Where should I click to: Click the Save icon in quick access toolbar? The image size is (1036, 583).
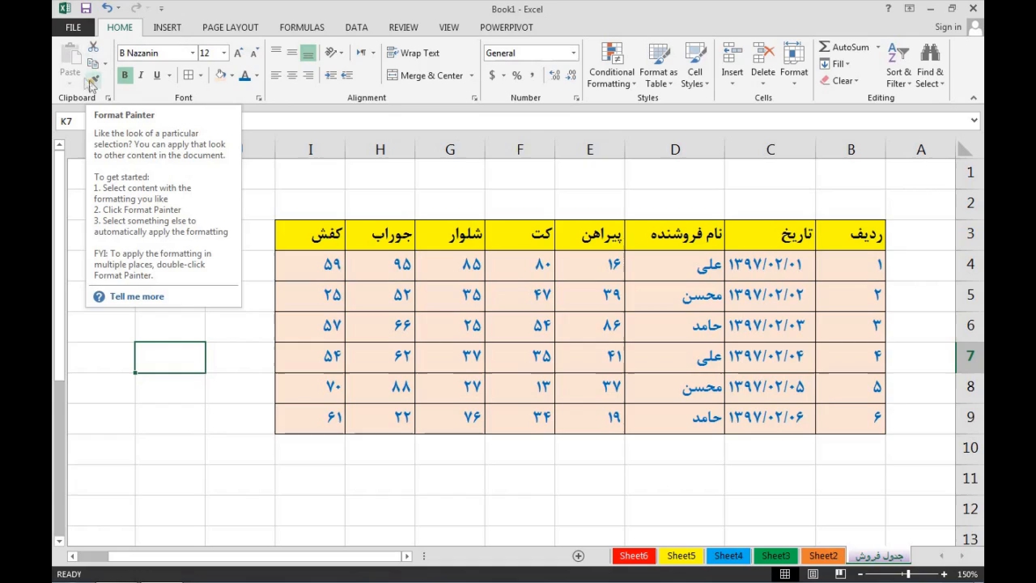(x=86, y=9)
